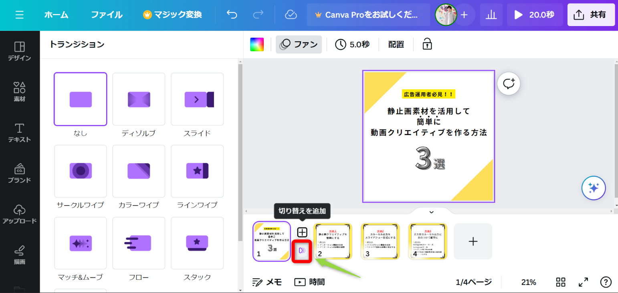618x293 pixels.
Task: Open the analytics bar chart icon
Action: pyautogui.click(x=491, y=15)
